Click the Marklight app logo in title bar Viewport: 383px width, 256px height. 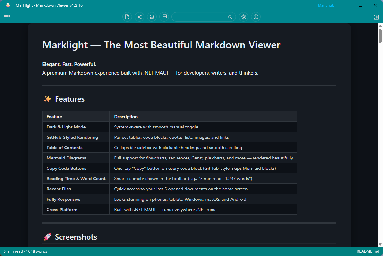tap(8, 5)
